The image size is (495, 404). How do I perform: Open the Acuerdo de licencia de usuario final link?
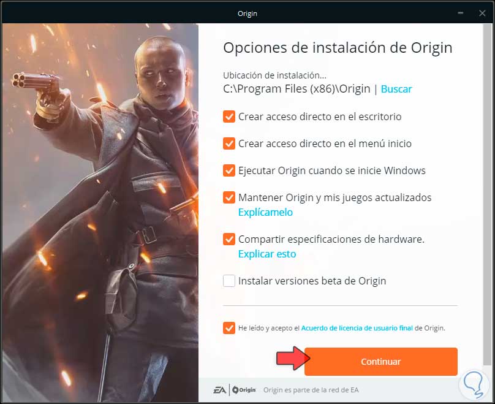pos(357,328)
